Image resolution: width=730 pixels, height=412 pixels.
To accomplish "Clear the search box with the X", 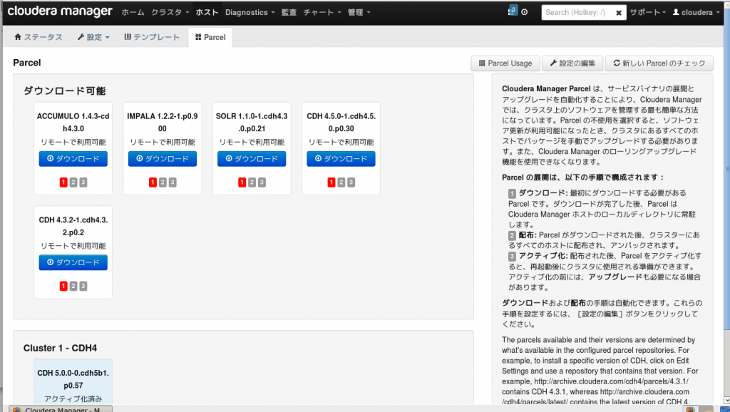I will tap(619, 13).
